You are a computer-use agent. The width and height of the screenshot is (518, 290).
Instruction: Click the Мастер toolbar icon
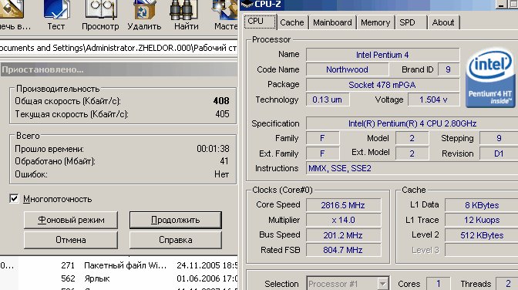point(226,15)
